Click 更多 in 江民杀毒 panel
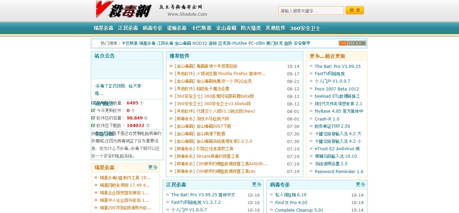The image size is (459, 213). (256, 184)
